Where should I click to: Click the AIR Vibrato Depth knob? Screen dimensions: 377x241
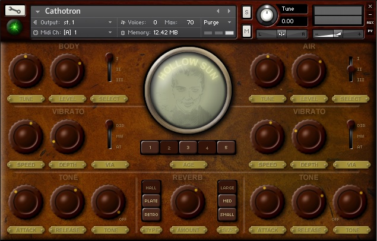[x=309, y=137]
